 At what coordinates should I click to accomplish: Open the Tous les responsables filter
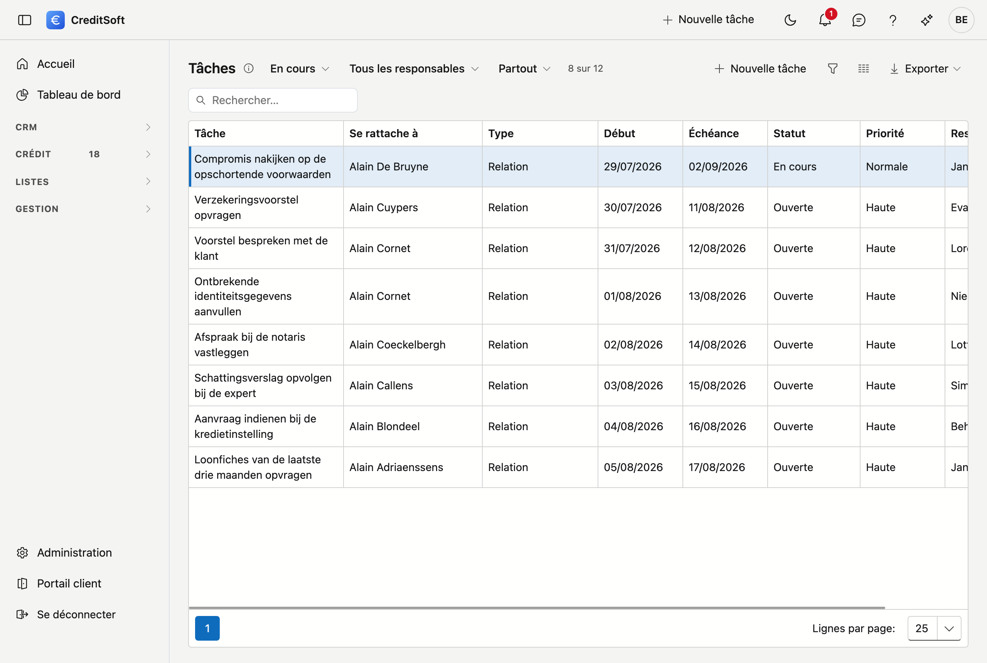point(414,69)
